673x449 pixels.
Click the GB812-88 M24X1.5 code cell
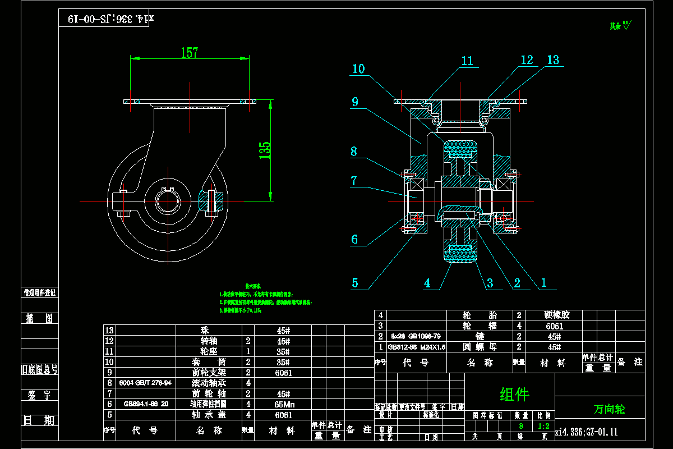pyautogui.click(x=417, y=347)
